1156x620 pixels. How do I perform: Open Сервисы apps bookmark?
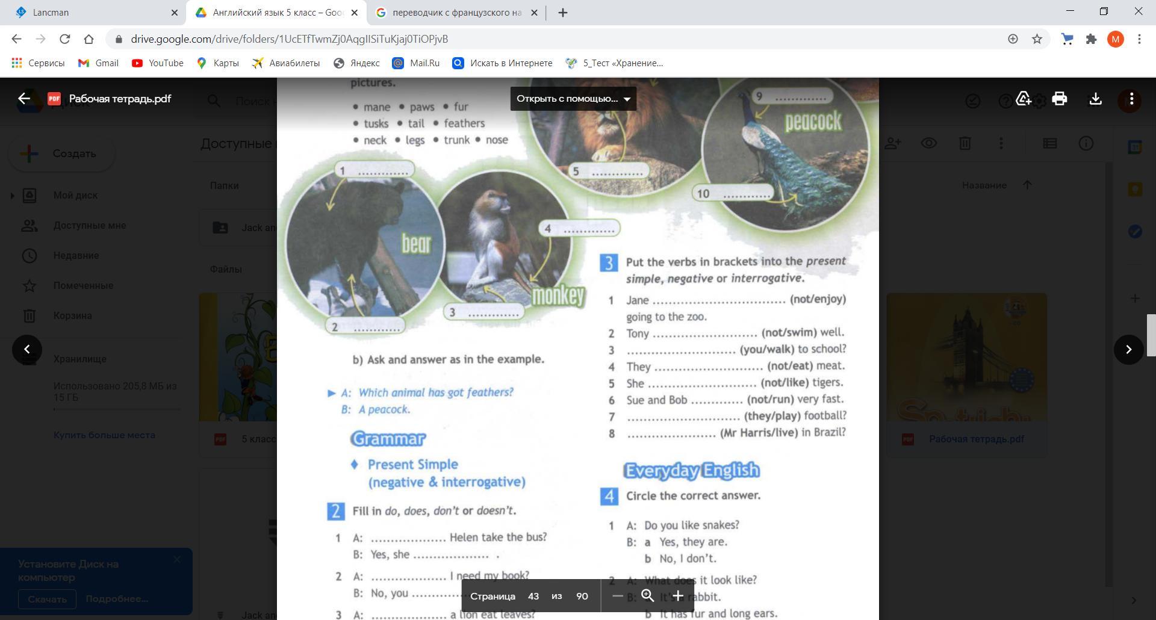38,63
